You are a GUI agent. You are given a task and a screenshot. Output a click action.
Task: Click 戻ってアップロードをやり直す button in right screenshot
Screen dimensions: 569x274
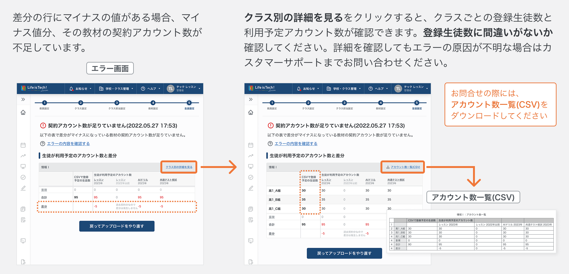click(x=345, y=253)
